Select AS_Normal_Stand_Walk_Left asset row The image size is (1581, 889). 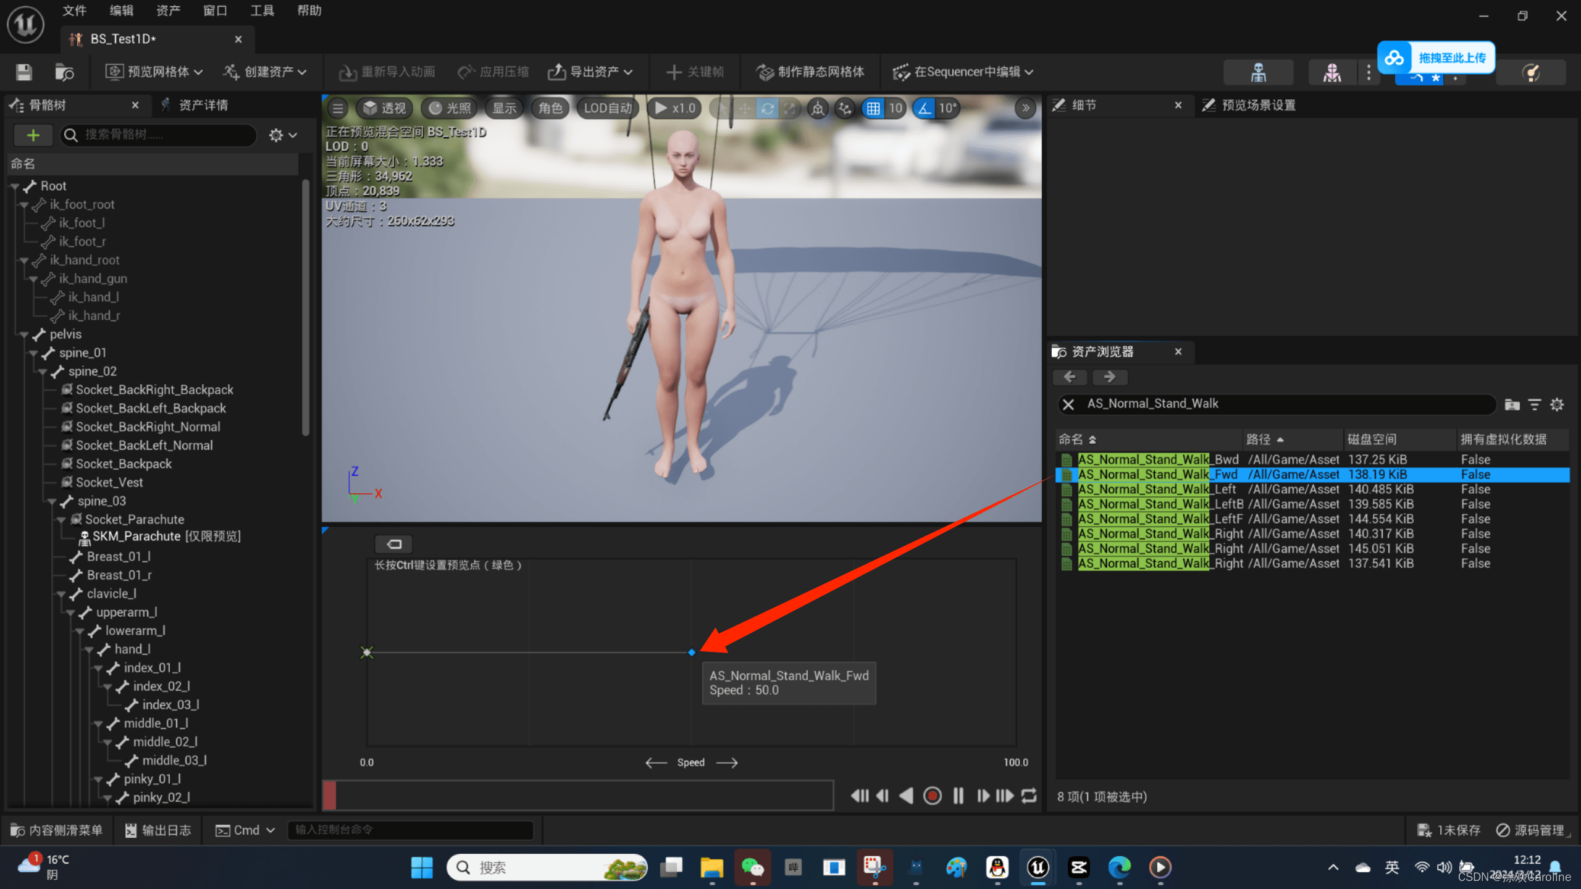tap(1156, 490)
